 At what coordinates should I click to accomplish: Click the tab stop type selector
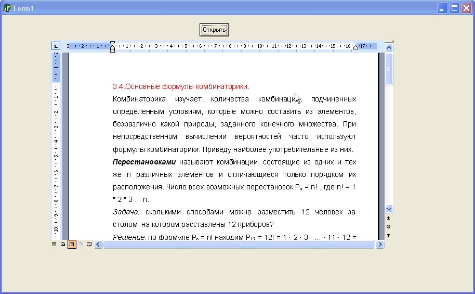(56, 46)
